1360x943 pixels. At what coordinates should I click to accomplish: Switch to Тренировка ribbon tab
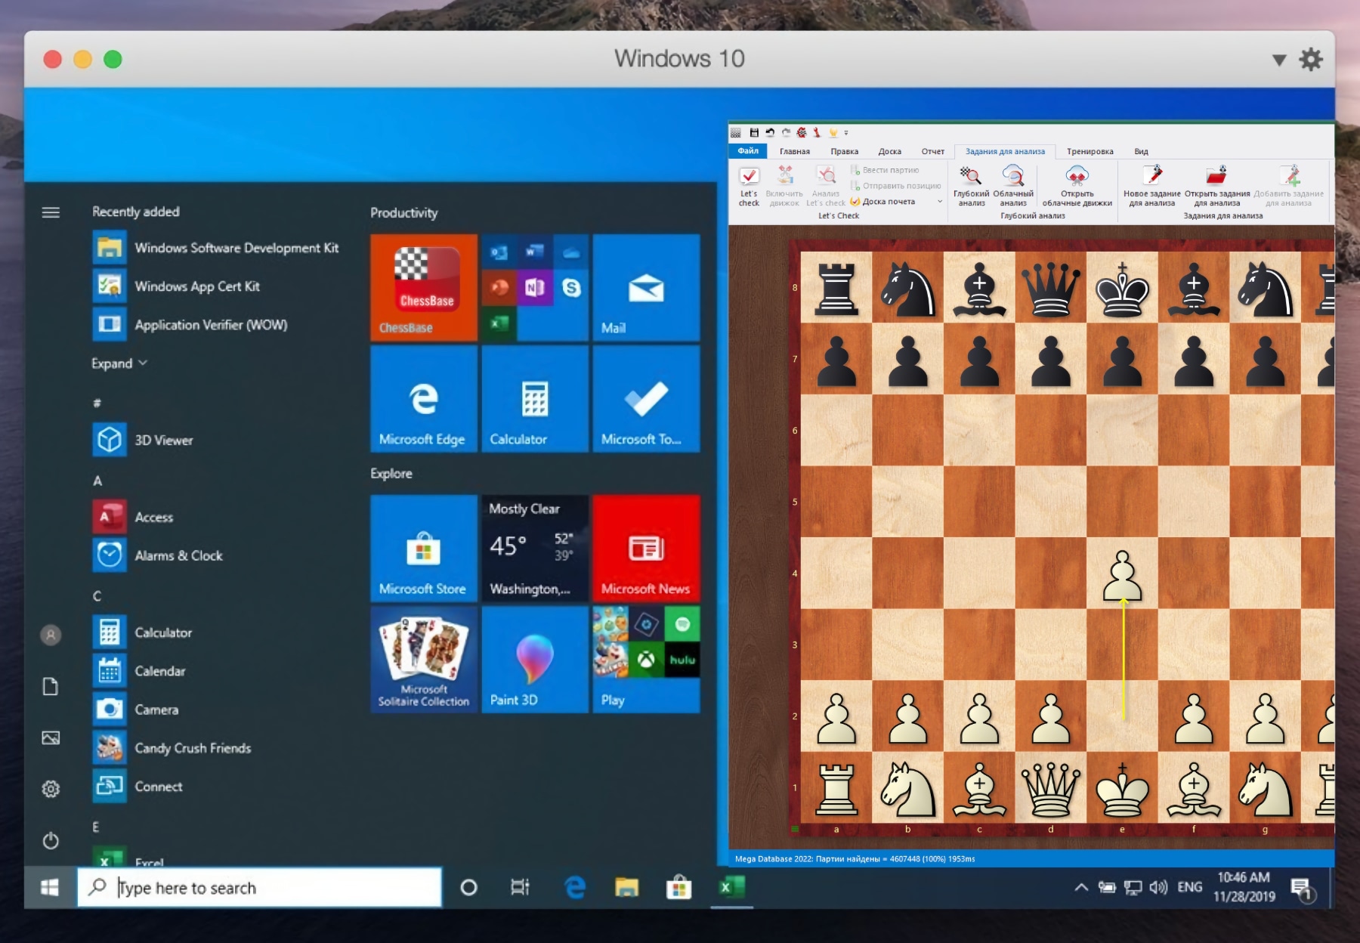tap(1090, 151)
